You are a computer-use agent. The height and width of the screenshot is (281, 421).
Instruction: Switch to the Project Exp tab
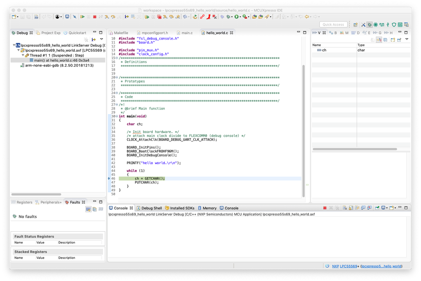coord(48,33)
